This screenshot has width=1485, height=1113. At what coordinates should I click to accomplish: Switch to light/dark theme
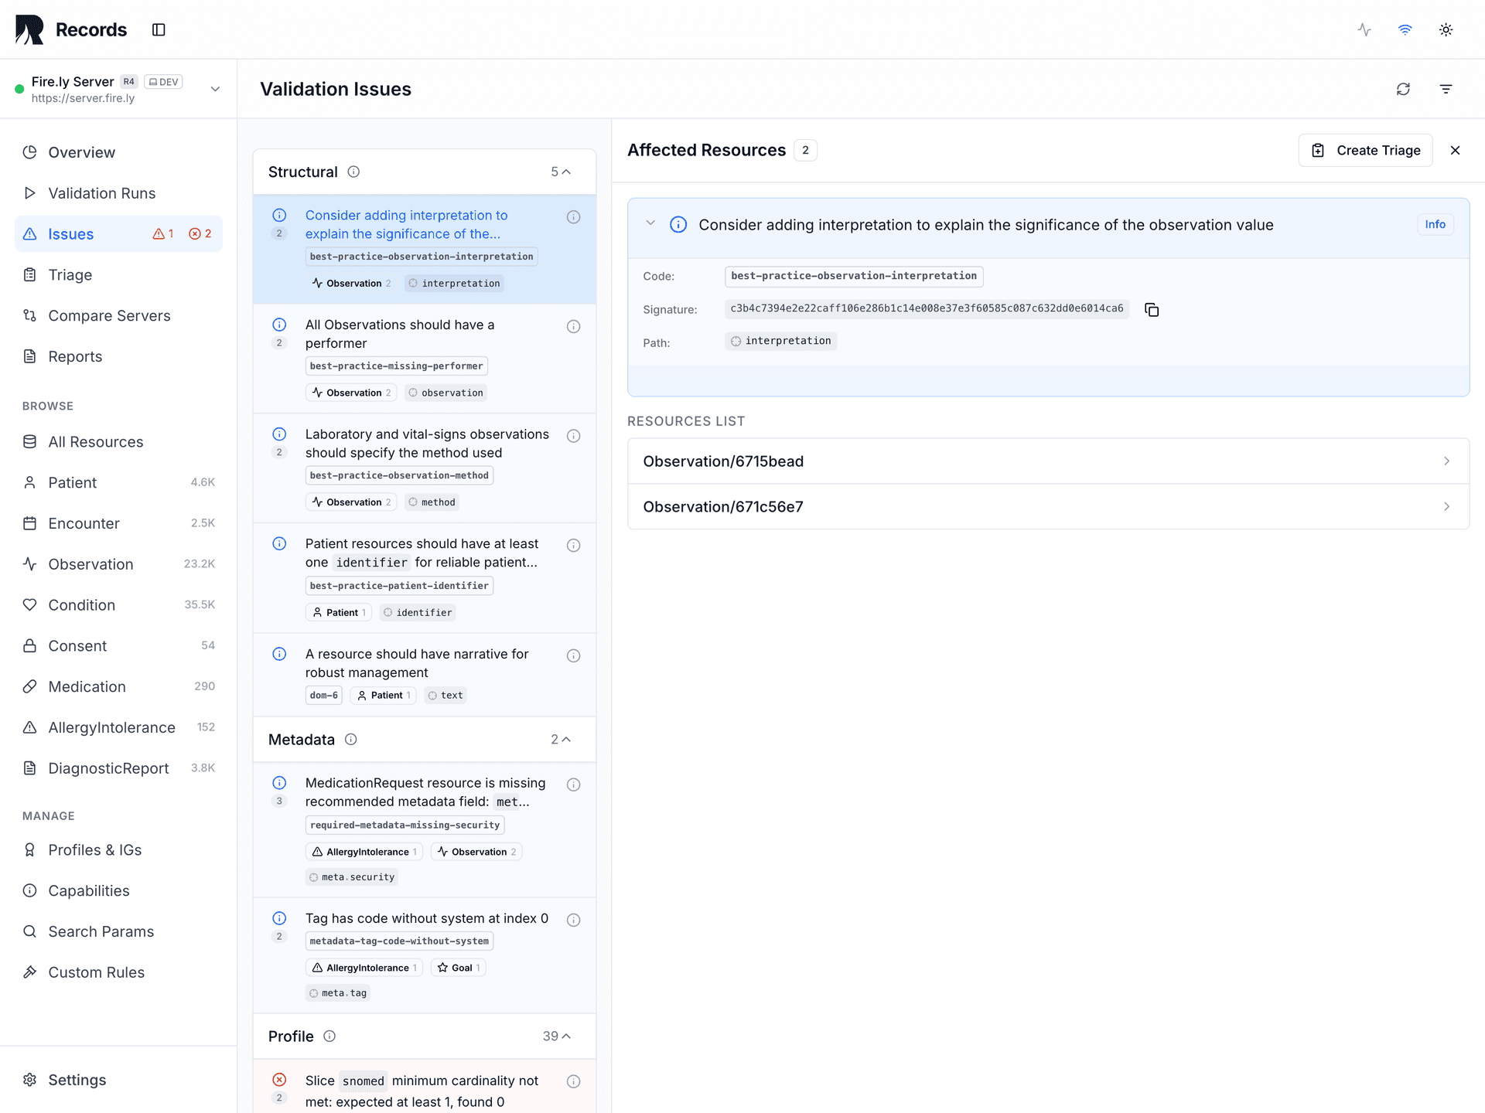(1446, 29)
